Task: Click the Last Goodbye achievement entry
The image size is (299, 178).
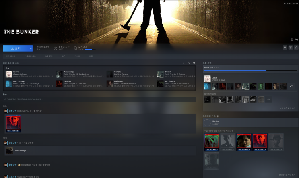Action: [100, 151]
